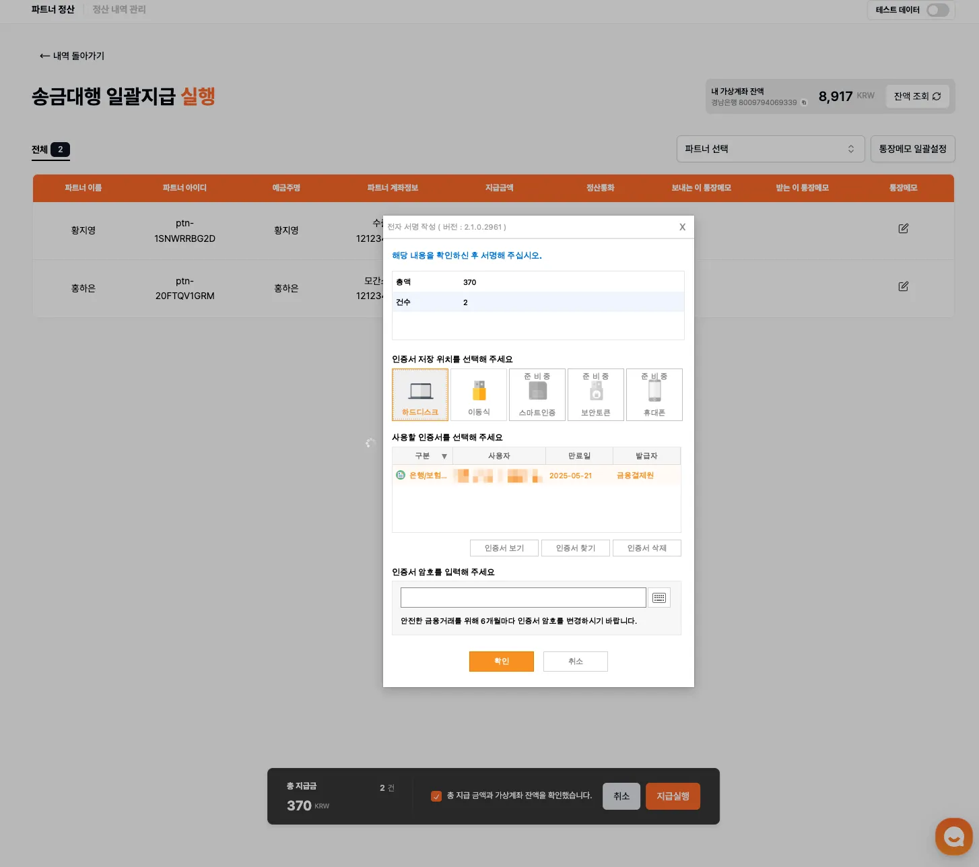Viewport: 979px width, 867px height.
Task: Edit the 통장메모 for 홍하은
Action: [903, 286]
